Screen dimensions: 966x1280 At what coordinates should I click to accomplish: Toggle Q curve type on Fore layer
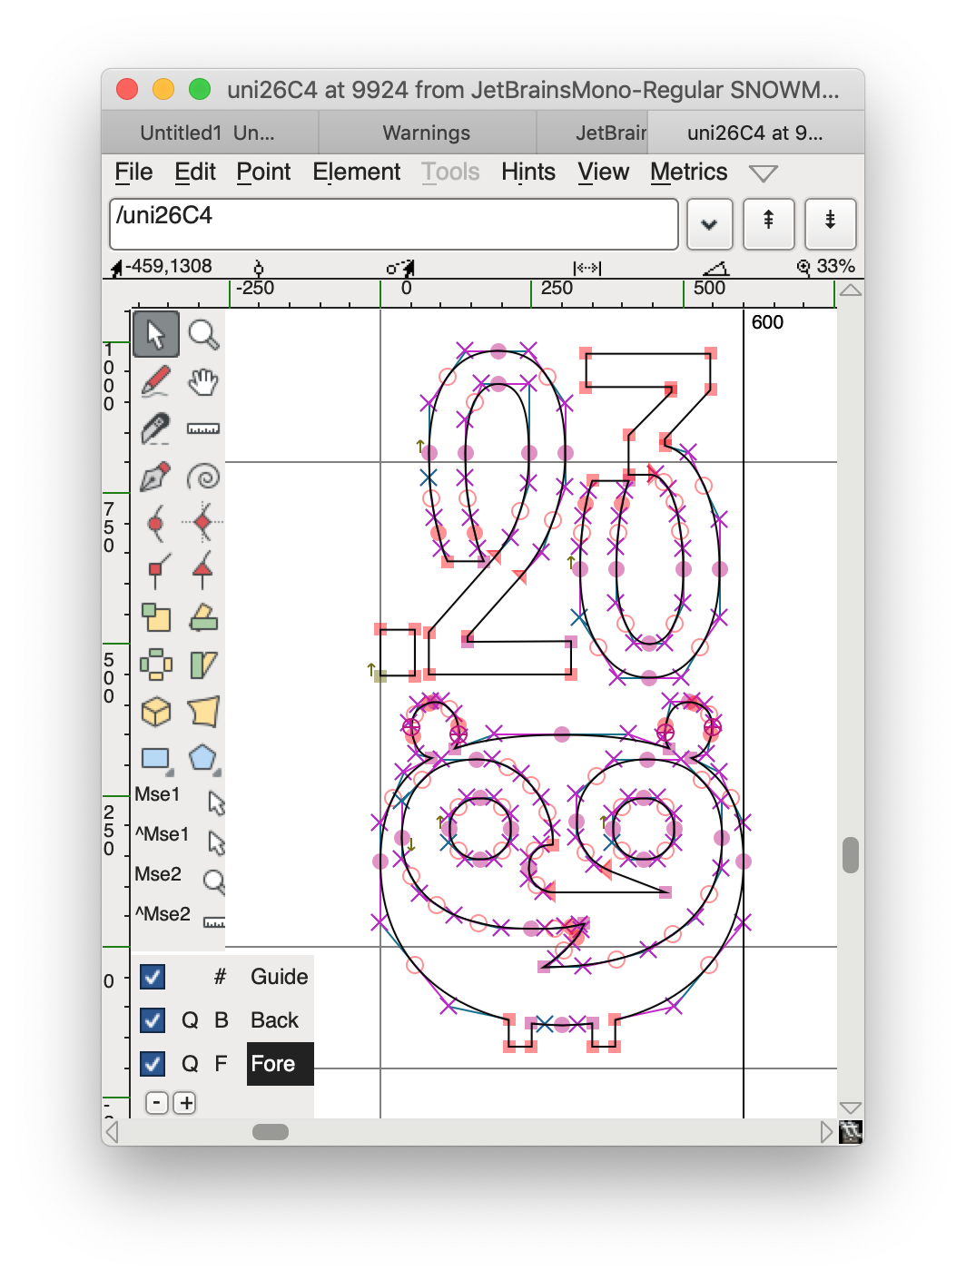coord(190,1064)
